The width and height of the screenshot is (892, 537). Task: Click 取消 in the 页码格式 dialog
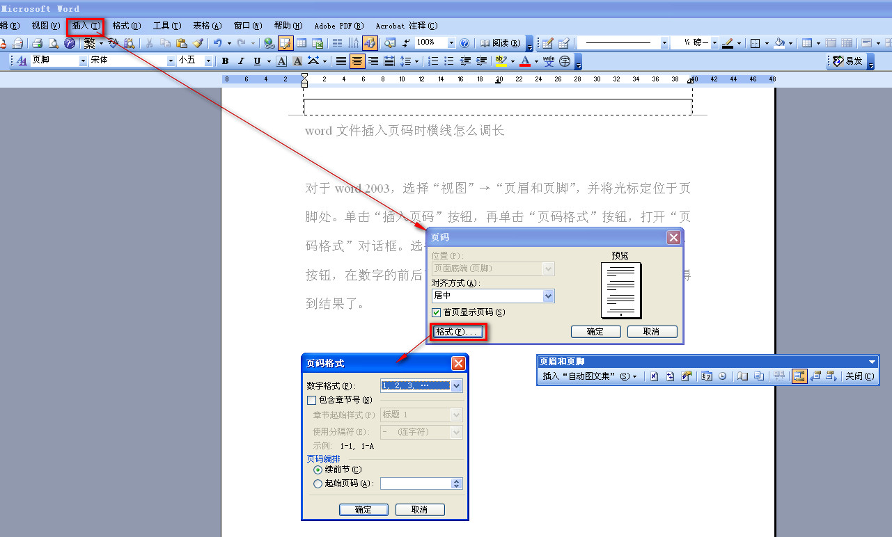coord(420,510)
